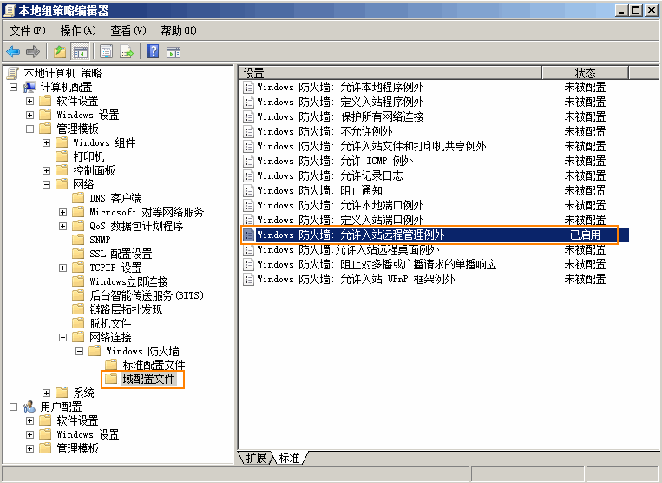The height and width of the screenshot is (483, 662).
Task: Toggle the action pane toolbar icon
Action: pyautogui.click(x=174, y=52)
